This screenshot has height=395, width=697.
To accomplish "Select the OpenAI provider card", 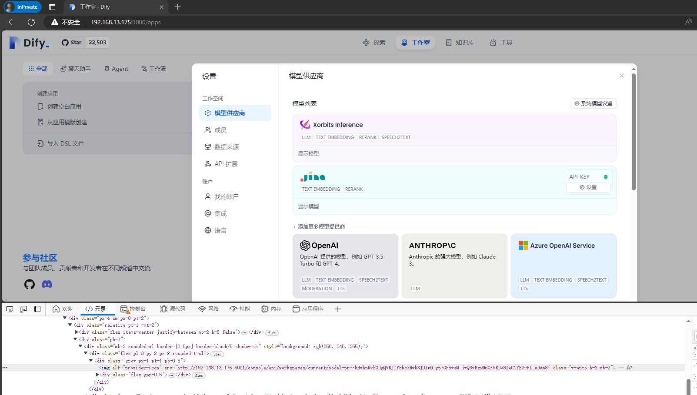I will tap(345, 266).
